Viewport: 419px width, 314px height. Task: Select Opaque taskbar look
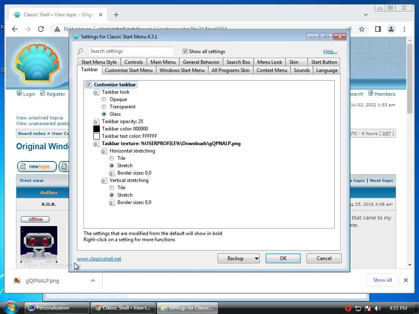tap(104, 99)
